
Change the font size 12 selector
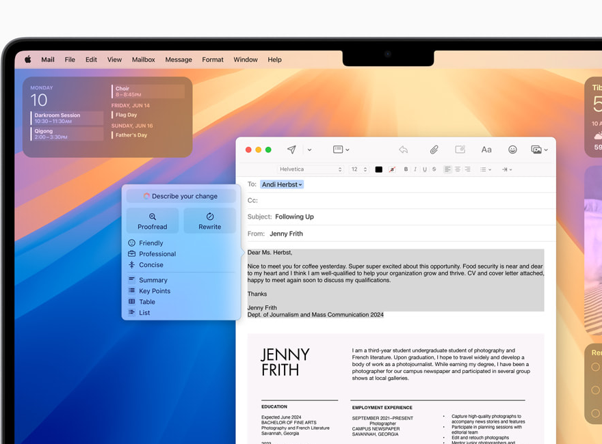(x=358, y=169)
